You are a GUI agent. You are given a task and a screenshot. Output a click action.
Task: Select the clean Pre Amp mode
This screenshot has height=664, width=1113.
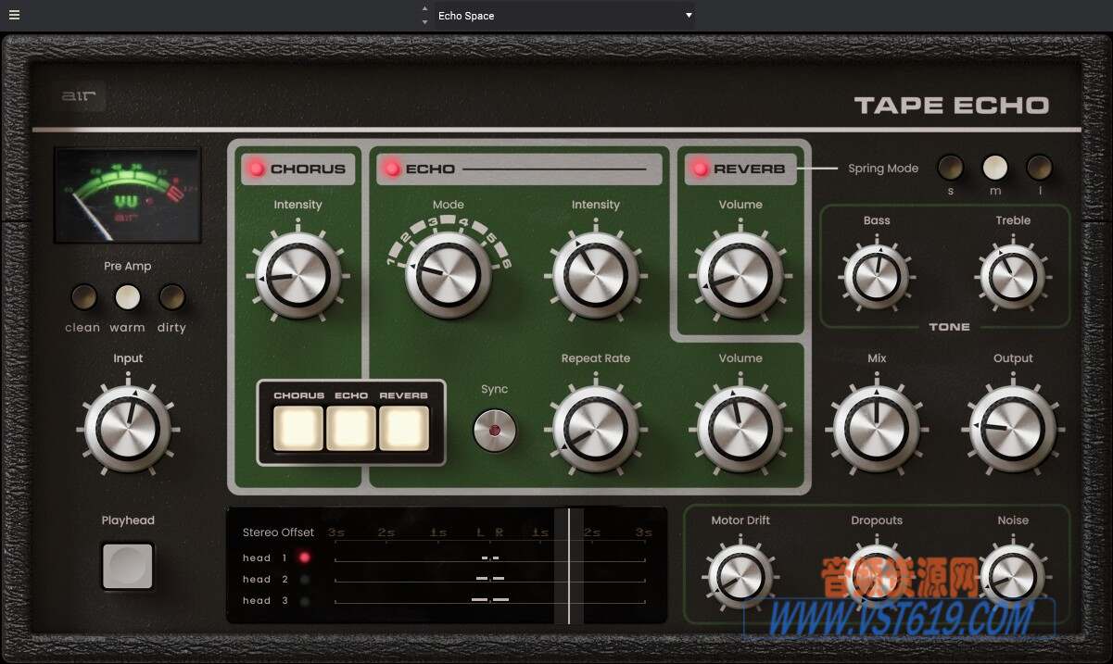pos(83,297)
